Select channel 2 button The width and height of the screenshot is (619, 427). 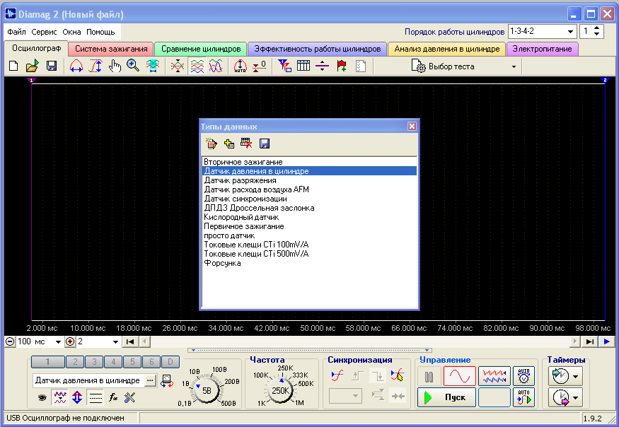(x=75, y=362)
